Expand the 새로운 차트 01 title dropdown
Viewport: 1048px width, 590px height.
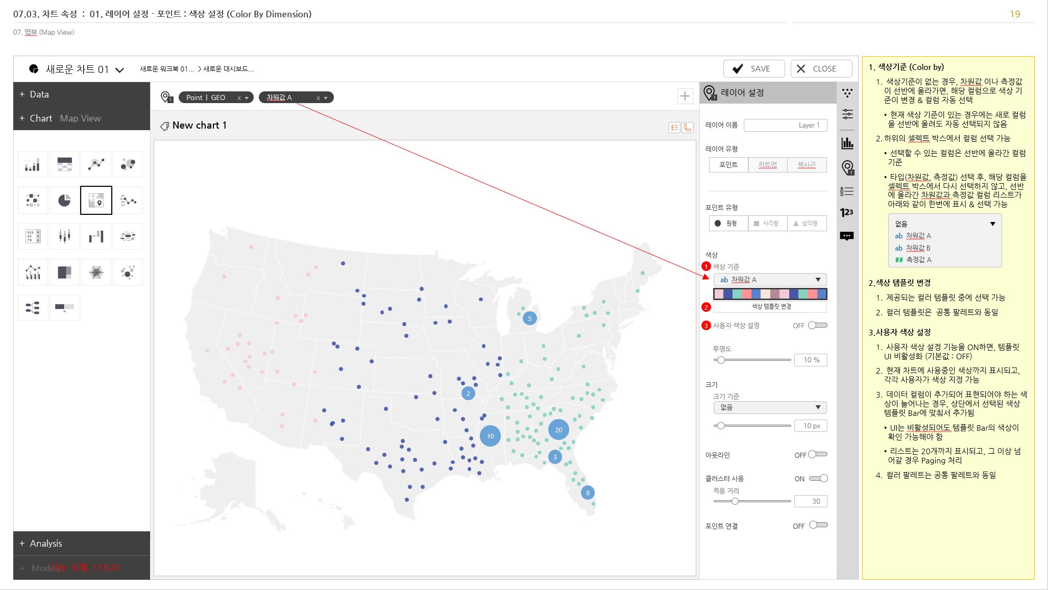click(x=119, y=70)
